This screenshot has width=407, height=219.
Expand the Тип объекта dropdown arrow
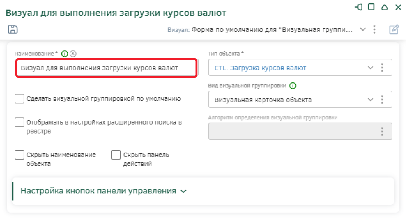click(371, 68)
